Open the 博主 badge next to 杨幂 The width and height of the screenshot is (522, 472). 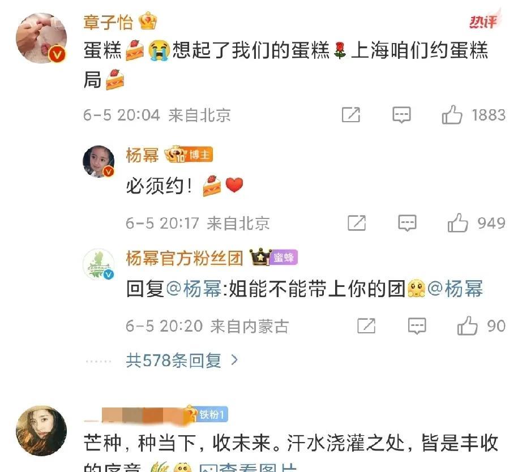pos(199,155)
